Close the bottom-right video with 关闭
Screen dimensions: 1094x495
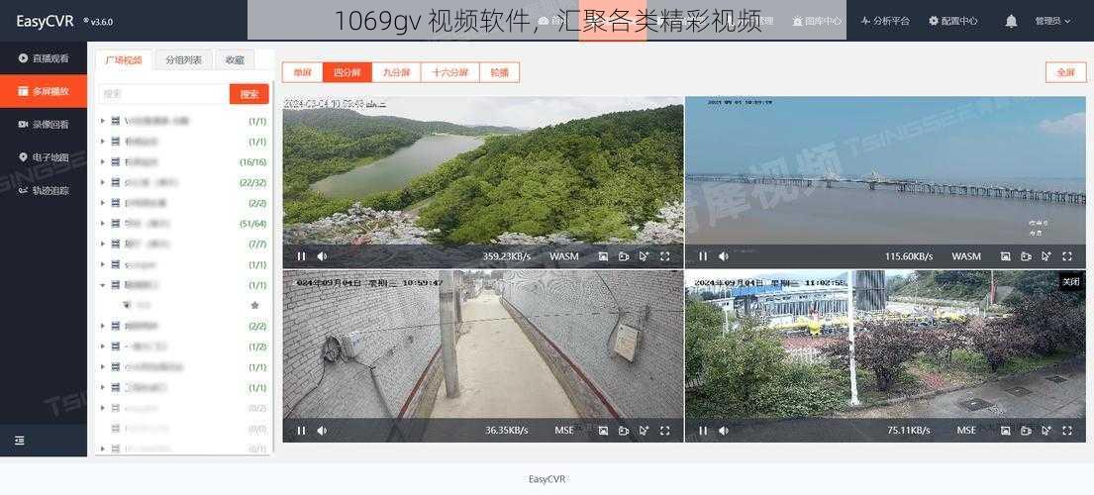1071,282
